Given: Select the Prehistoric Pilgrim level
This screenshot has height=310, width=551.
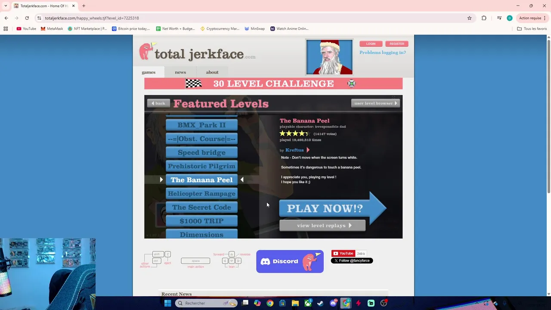Looking at the screenshot, I should pyautogui.click(x=201, y=166).
